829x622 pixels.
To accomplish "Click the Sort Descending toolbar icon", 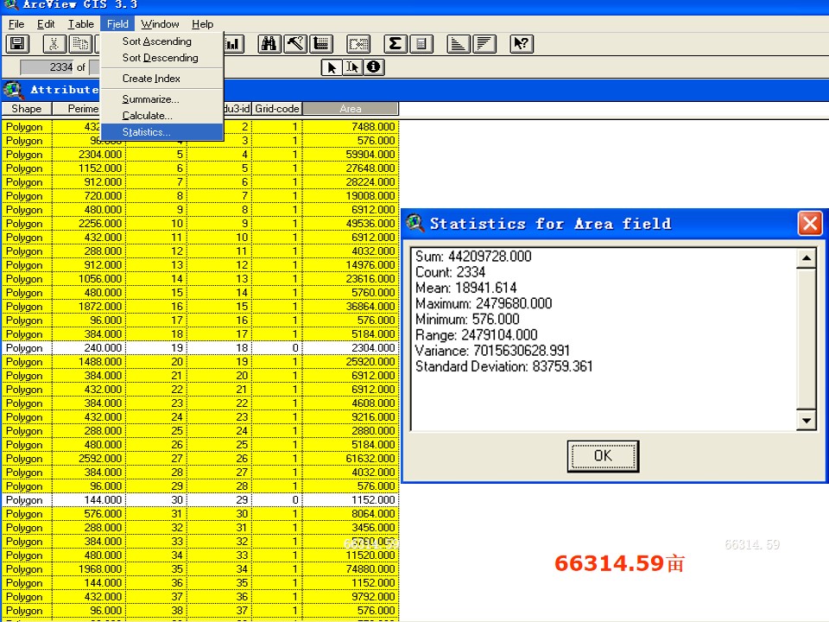I will click(x=484, y=44).
